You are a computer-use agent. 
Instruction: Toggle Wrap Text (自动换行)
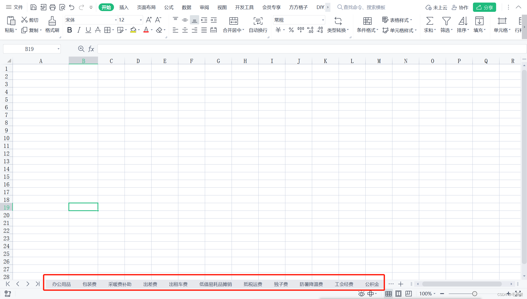258,25
